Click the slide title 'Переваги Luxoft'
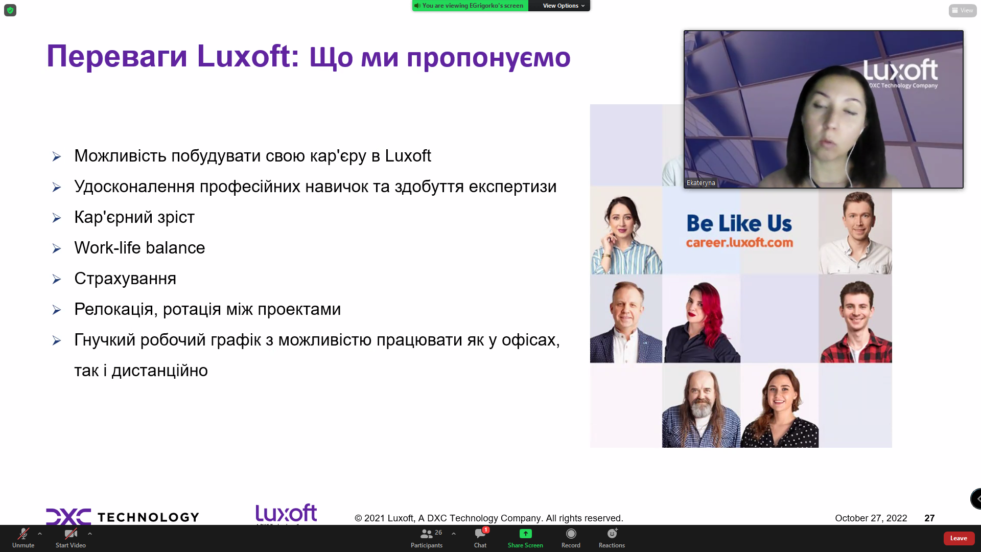 pos(173,56)
